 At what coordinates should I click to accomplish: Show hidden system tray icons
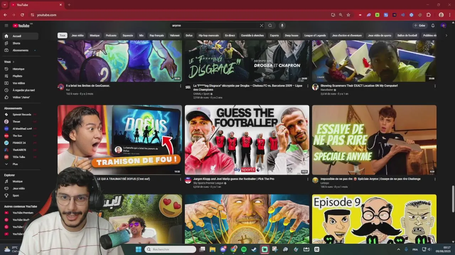398,249
